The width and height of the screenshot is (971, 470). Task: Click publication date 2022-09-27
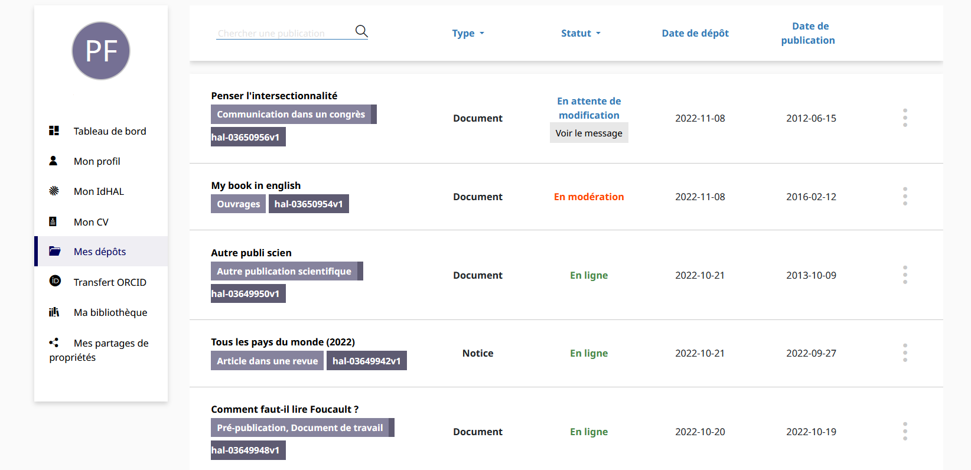[811, 353]
